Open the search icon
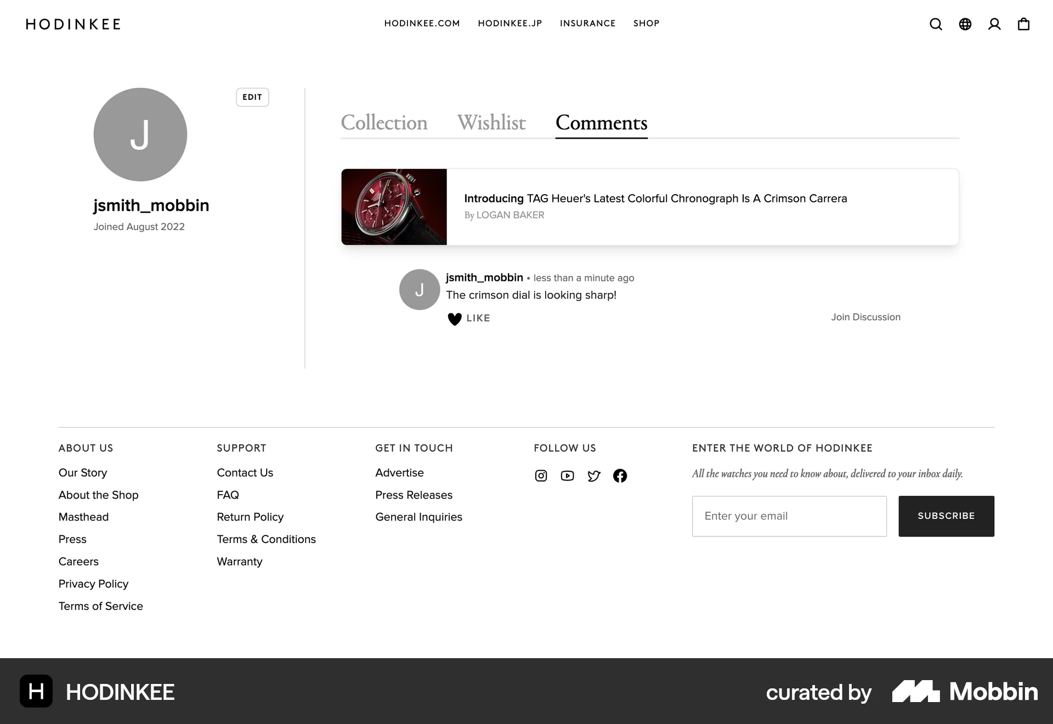Viewport: 1053px width, 724px height. pos(936,24)
